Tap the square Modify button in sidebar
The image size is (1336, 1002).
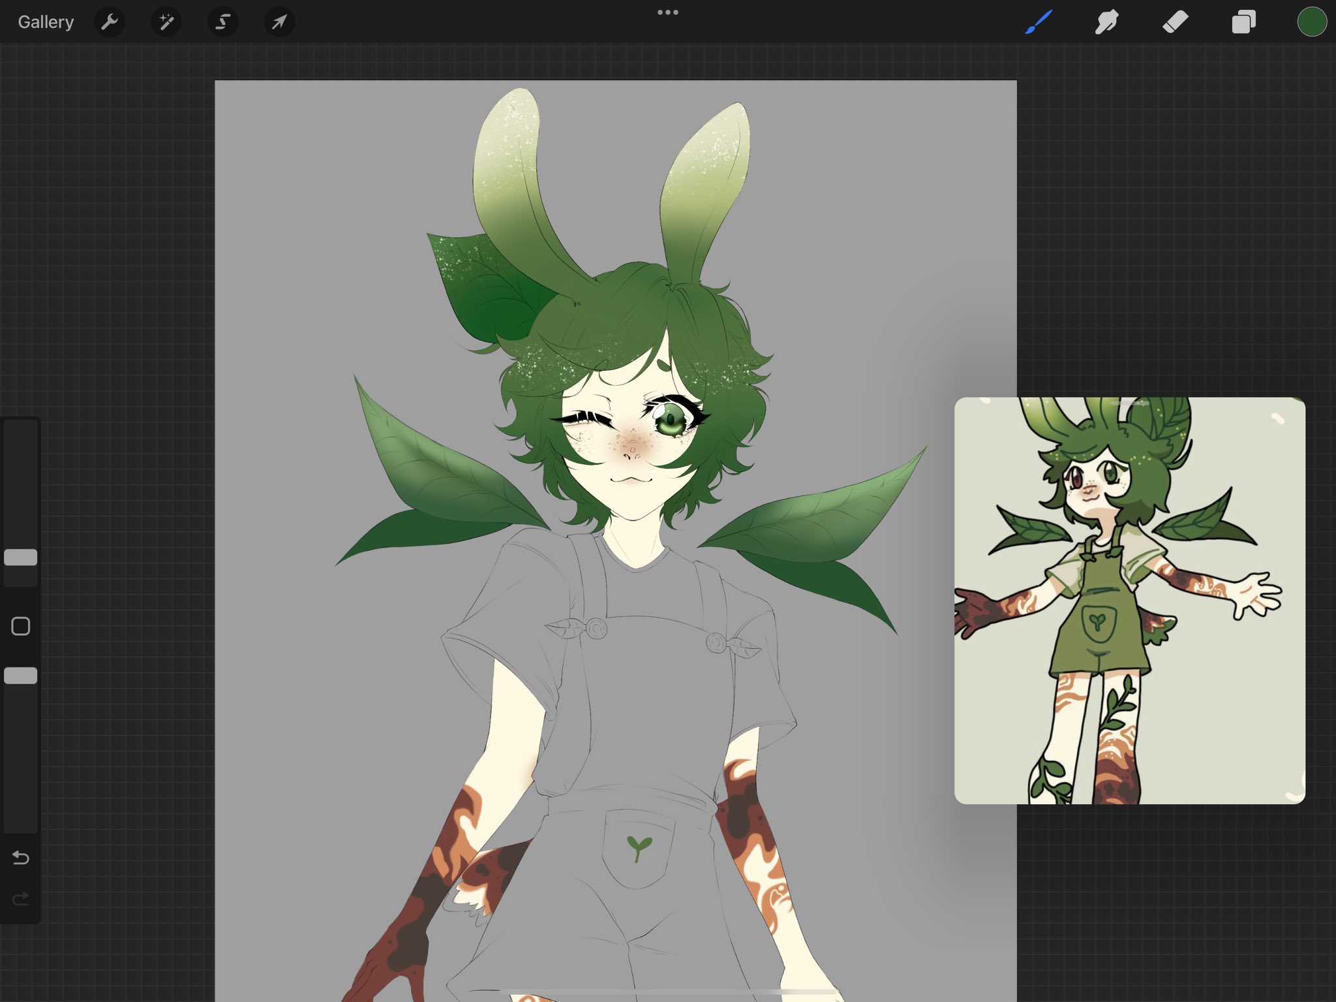tap(21, 626)
